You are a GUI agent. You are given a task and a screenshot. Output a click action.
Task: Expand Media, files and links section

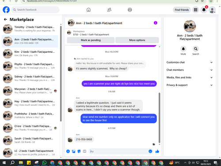click(190, 77)
